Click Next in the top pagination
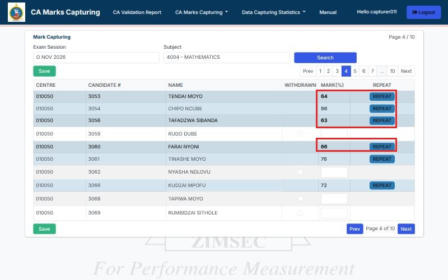This screenshot has width=448, height=280. click(407, 71)
